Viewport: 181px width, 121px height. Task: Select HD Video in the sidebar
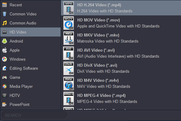click(18, 32)
